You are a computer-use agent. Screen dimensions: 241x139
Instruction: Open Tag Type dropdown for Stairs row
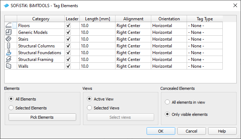pyautogui.click(x=205, y=39)
